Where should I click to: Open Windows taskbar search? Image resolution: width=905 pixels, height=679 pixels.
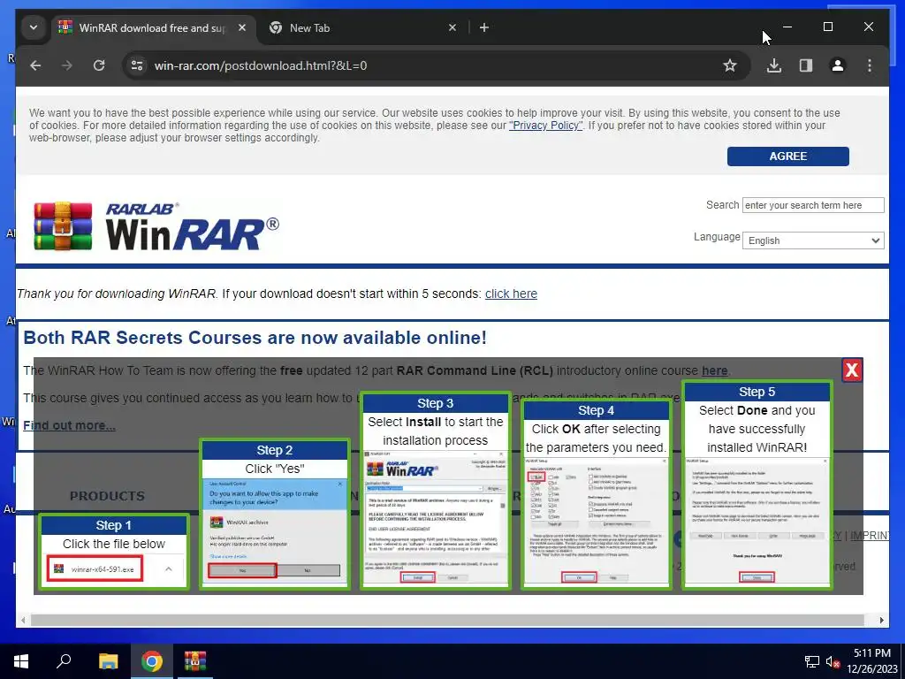click(x=64, y=661)
